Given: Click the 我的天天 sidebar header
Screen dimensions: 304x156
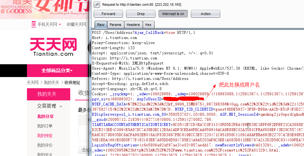Looking at the screenshot, I should tap(48, 94).
